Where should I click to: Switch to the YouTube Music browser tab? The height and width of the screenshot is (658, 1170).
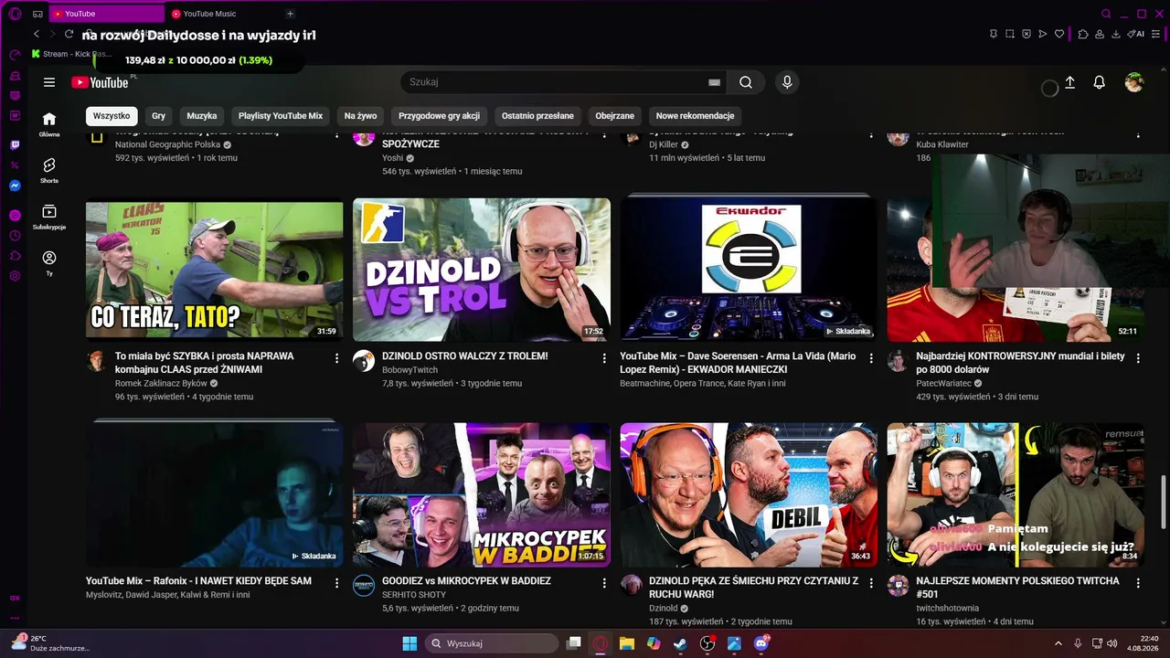(x=222, y=14)
